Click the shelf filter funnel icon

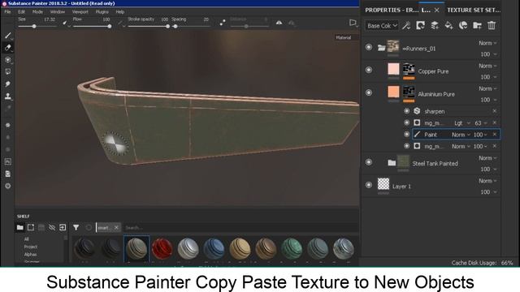[x=76, y=227]
